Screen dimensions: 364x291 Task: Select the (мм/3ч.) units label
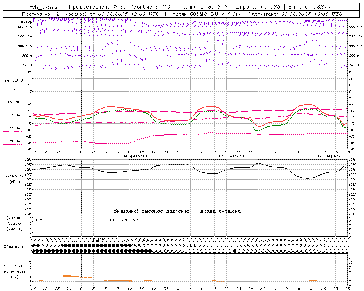coord(15,218)
